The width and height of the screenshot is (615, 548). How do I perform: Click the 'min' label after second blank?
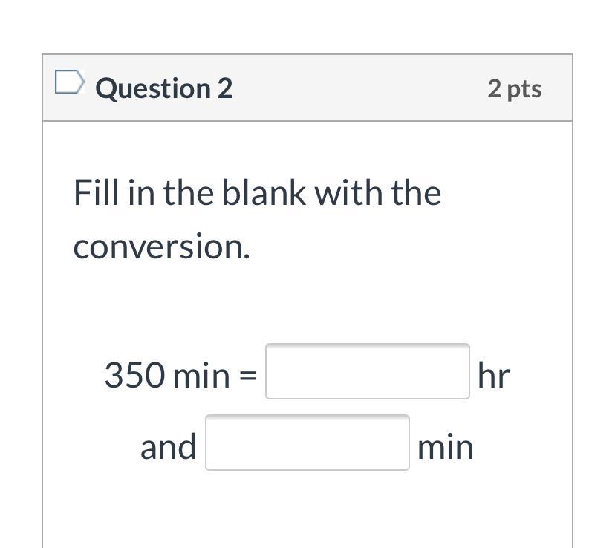click(x=445, y=447)
